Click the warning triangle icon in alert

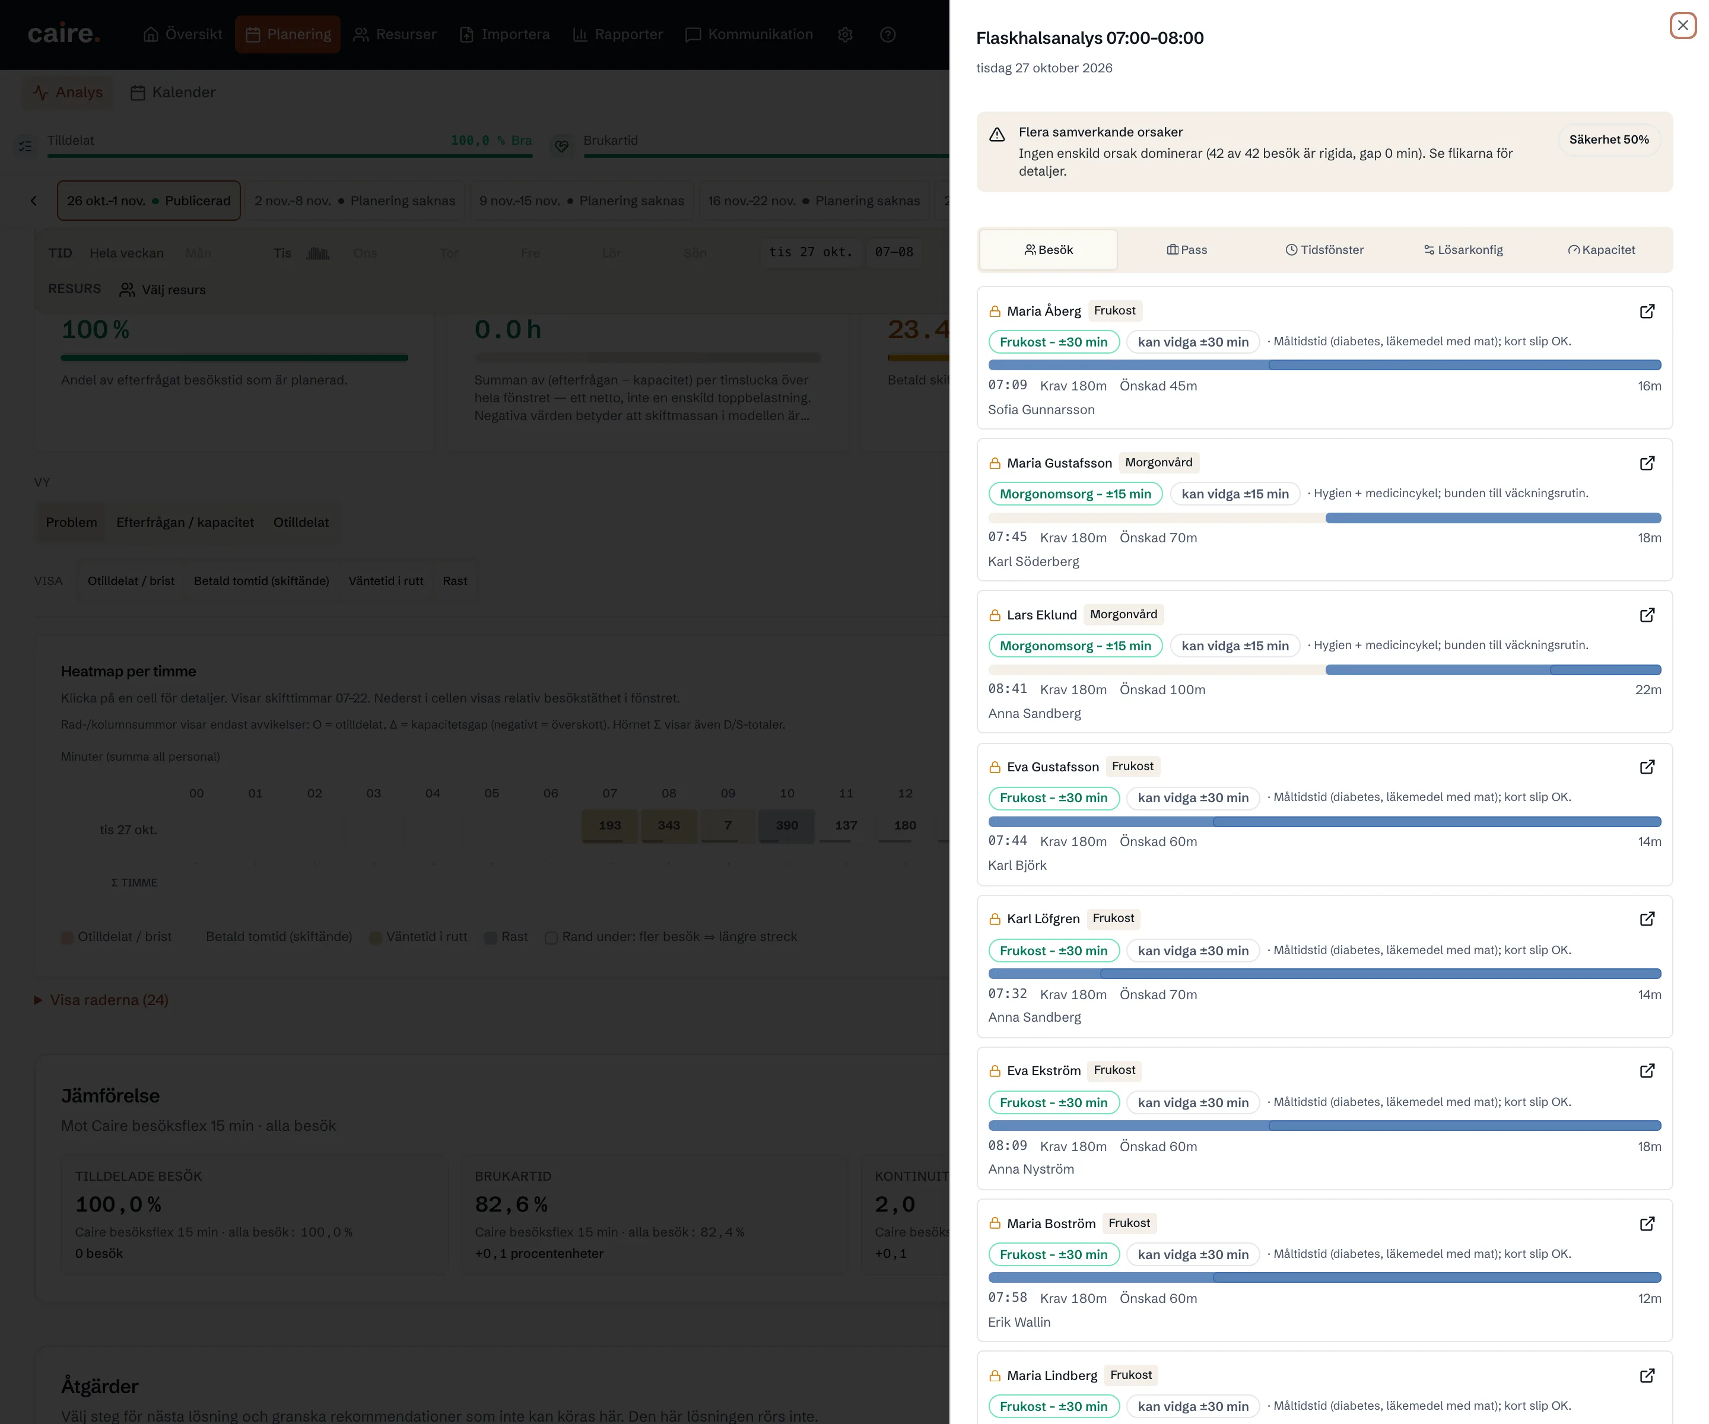[x=997, y=134]
